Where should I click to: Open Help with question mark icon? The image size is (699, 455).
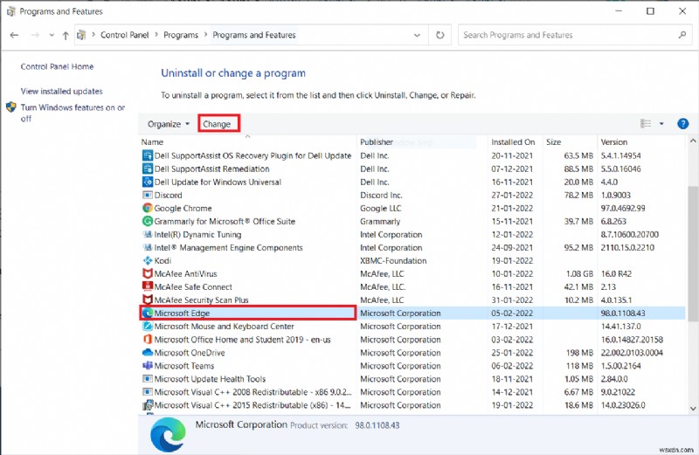[682, 124]
